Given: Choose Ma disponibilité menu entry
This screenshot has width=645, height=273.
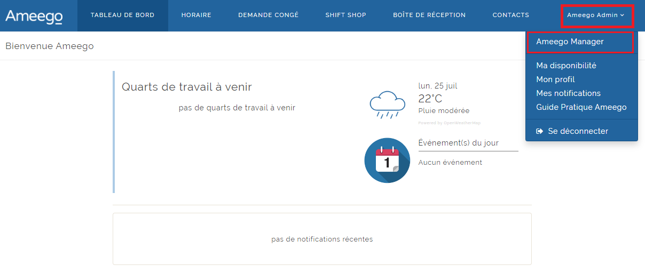Looking at the screenshot, I should (x=566, y=66).
